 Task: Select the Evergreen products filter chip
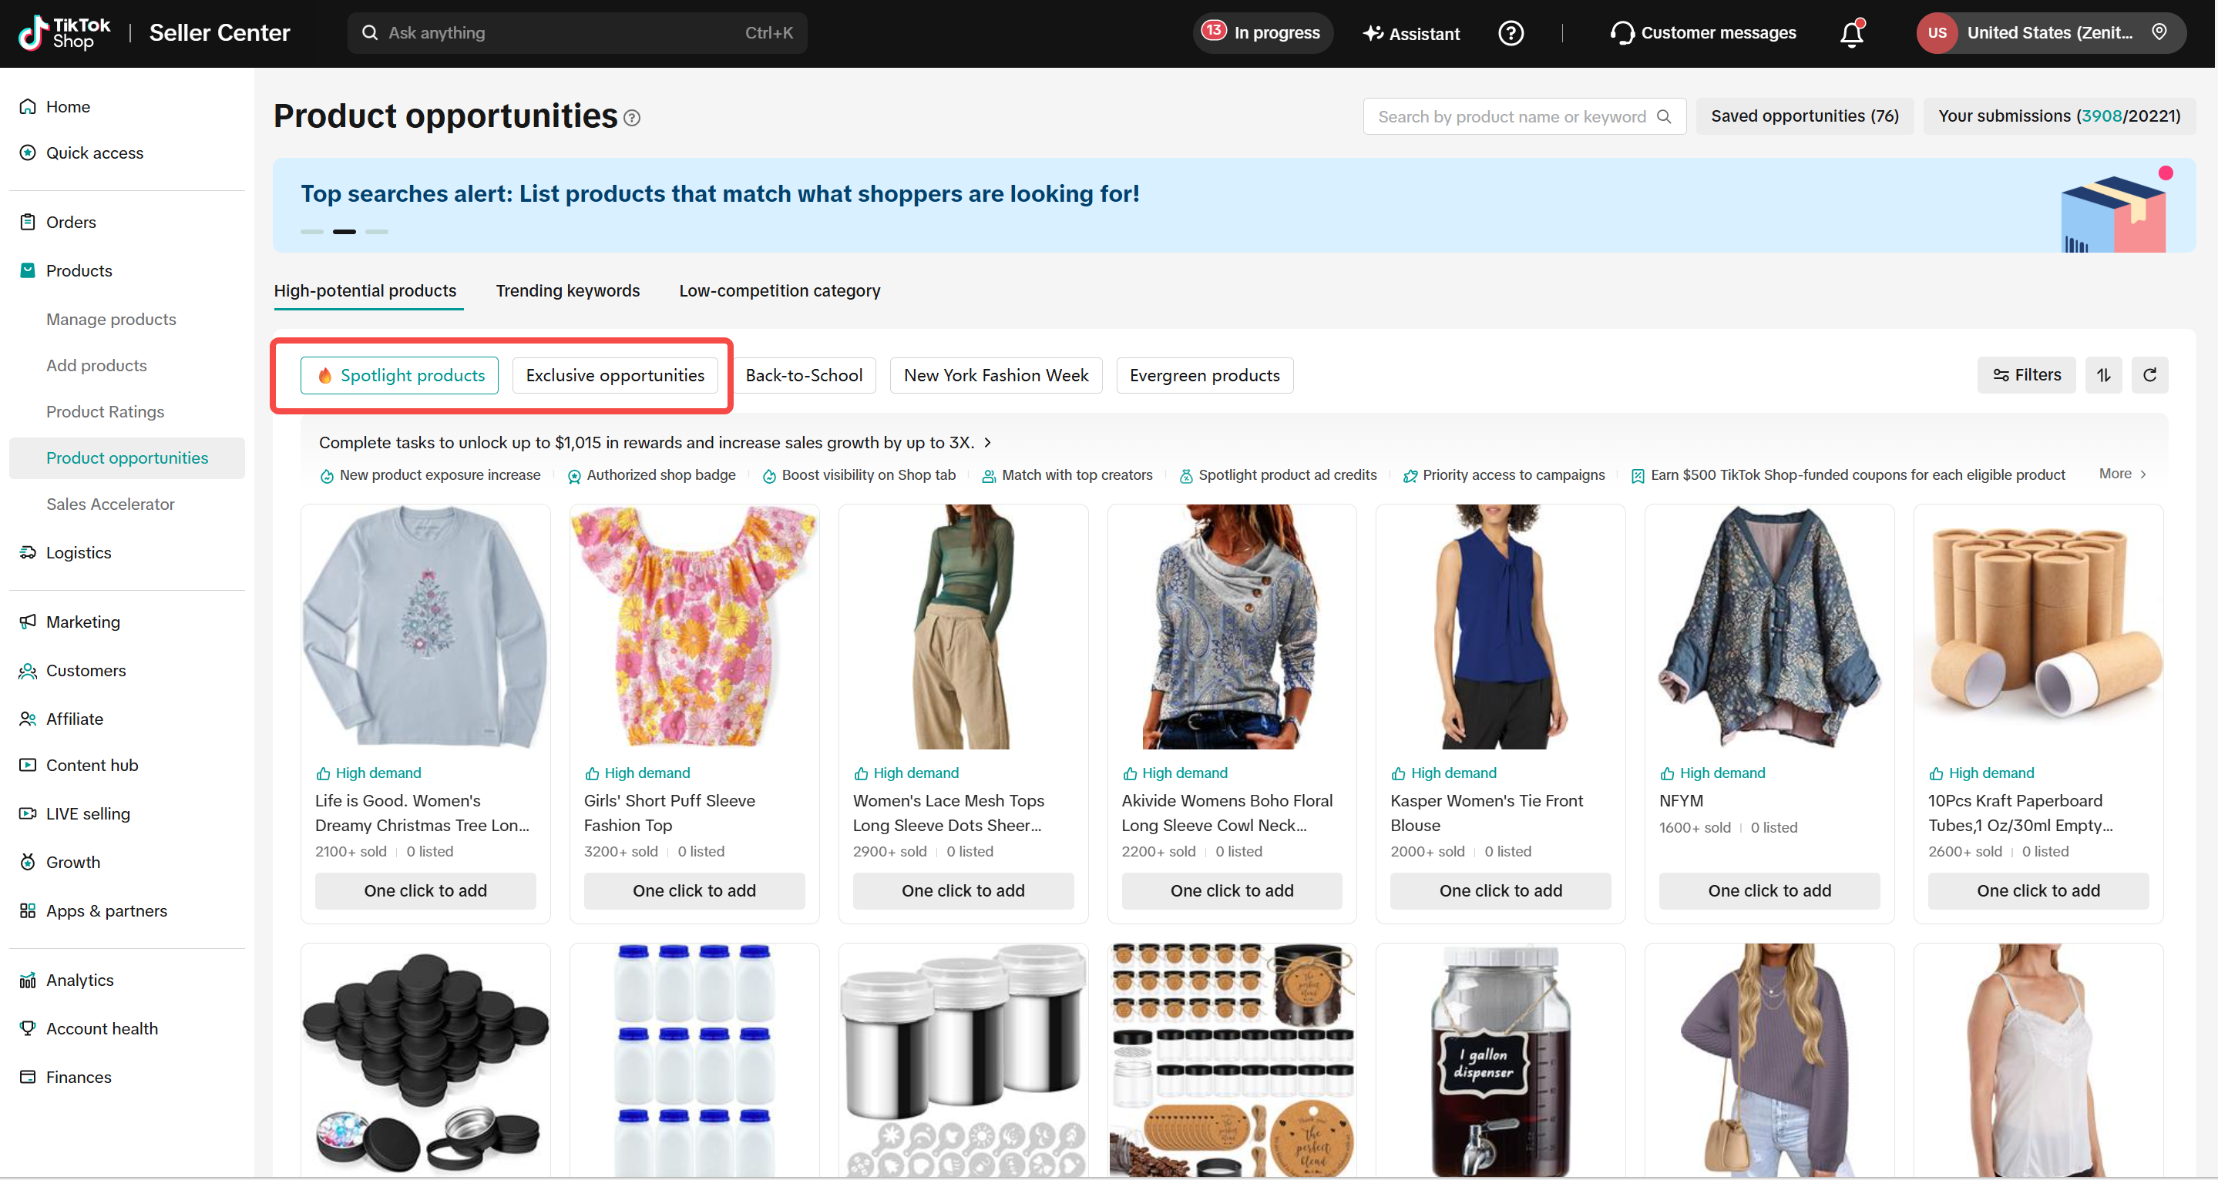[x=1205, y=375]
